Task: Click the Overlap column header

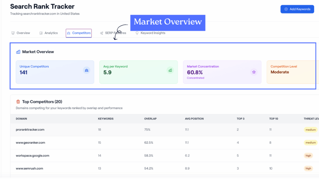Action: pos(150,119)
